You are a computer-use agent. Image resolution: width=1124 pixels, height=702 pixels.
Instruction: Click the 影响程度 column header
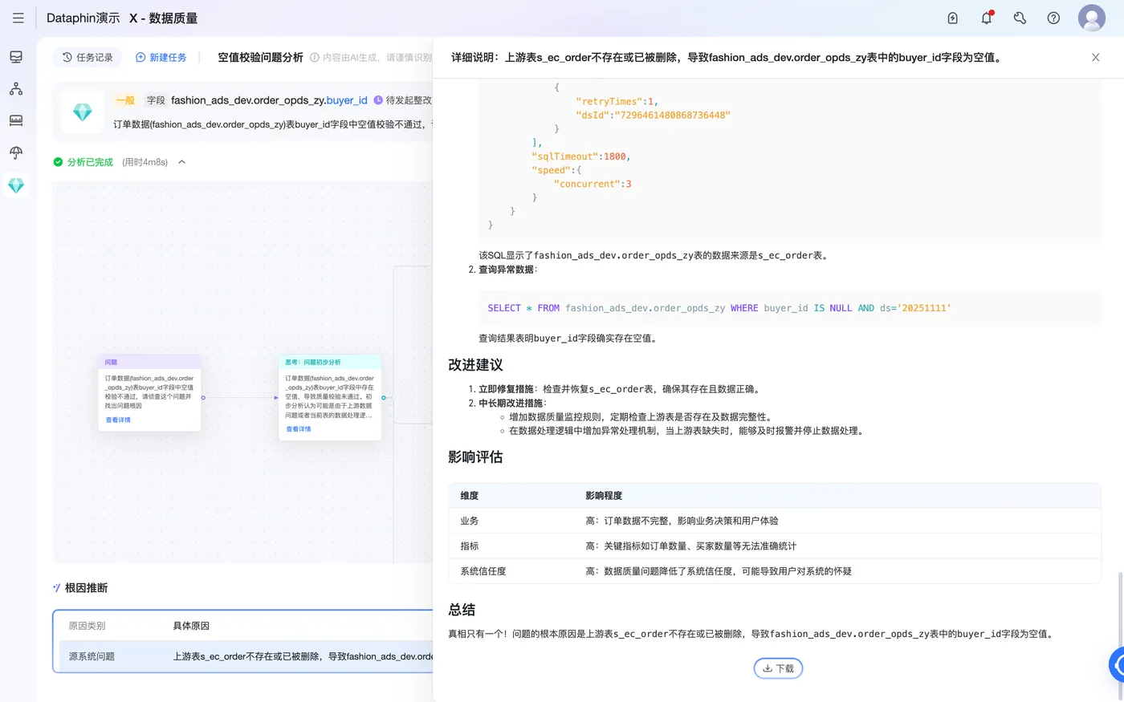pyautogui.click(x=604, y=496)
